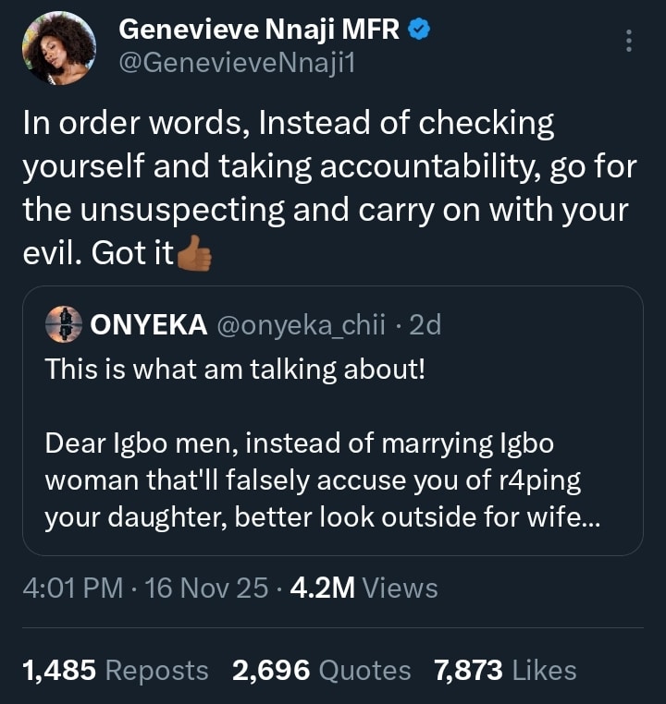Image resolution: width=666 pixels, height=704 pixels.
Task: Click the 16 Nov 25 date
Action: pos(208,588)
